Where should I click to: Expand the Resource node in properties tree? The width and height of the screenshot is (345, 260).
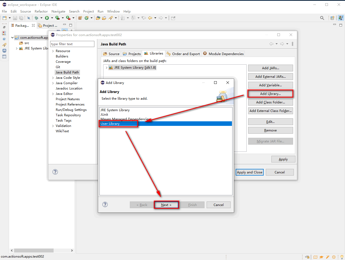pyautogui.click(x=53, y=51)
